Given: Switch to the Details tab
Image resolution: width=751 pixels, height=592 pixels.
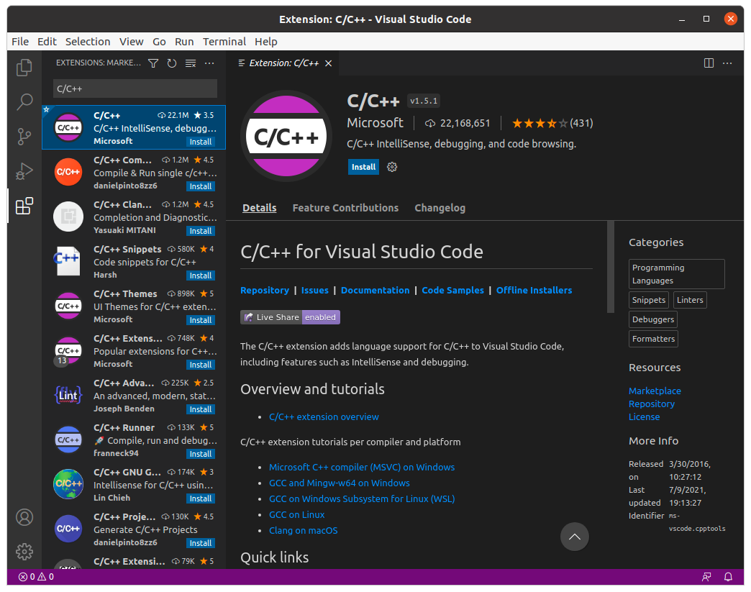Looking at the screenshot, I should tap(259, 208).
